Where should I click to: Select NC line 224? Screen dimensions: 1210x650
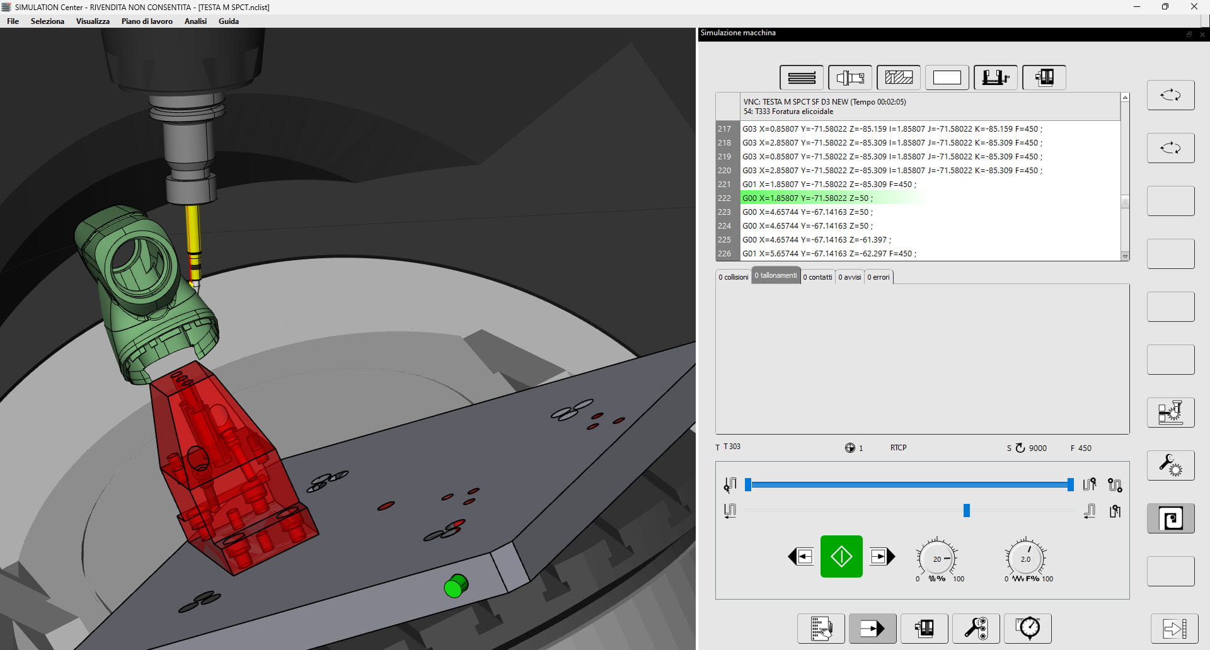click(918, 225)
